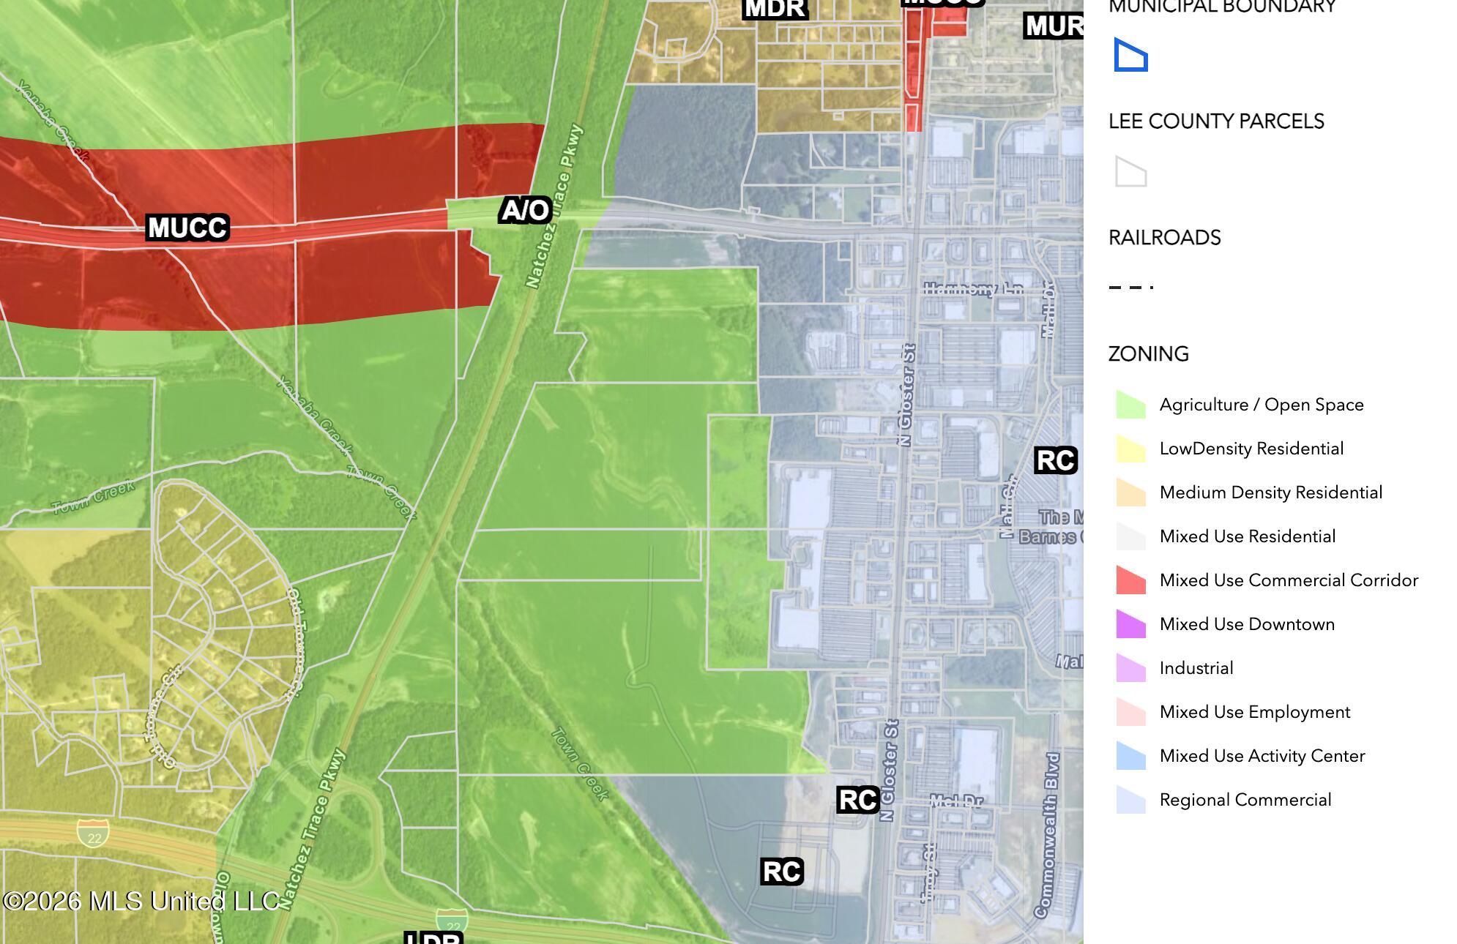
Task: Click the Industrial legend swatch
Action: [x=1131, y=668]
